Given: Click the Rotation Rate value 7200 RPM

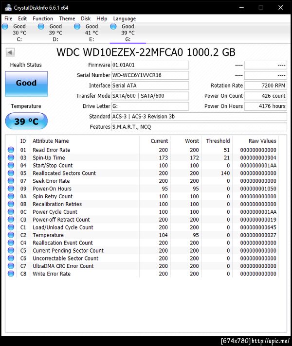Looking at the screenshot, I should (265, 86).
